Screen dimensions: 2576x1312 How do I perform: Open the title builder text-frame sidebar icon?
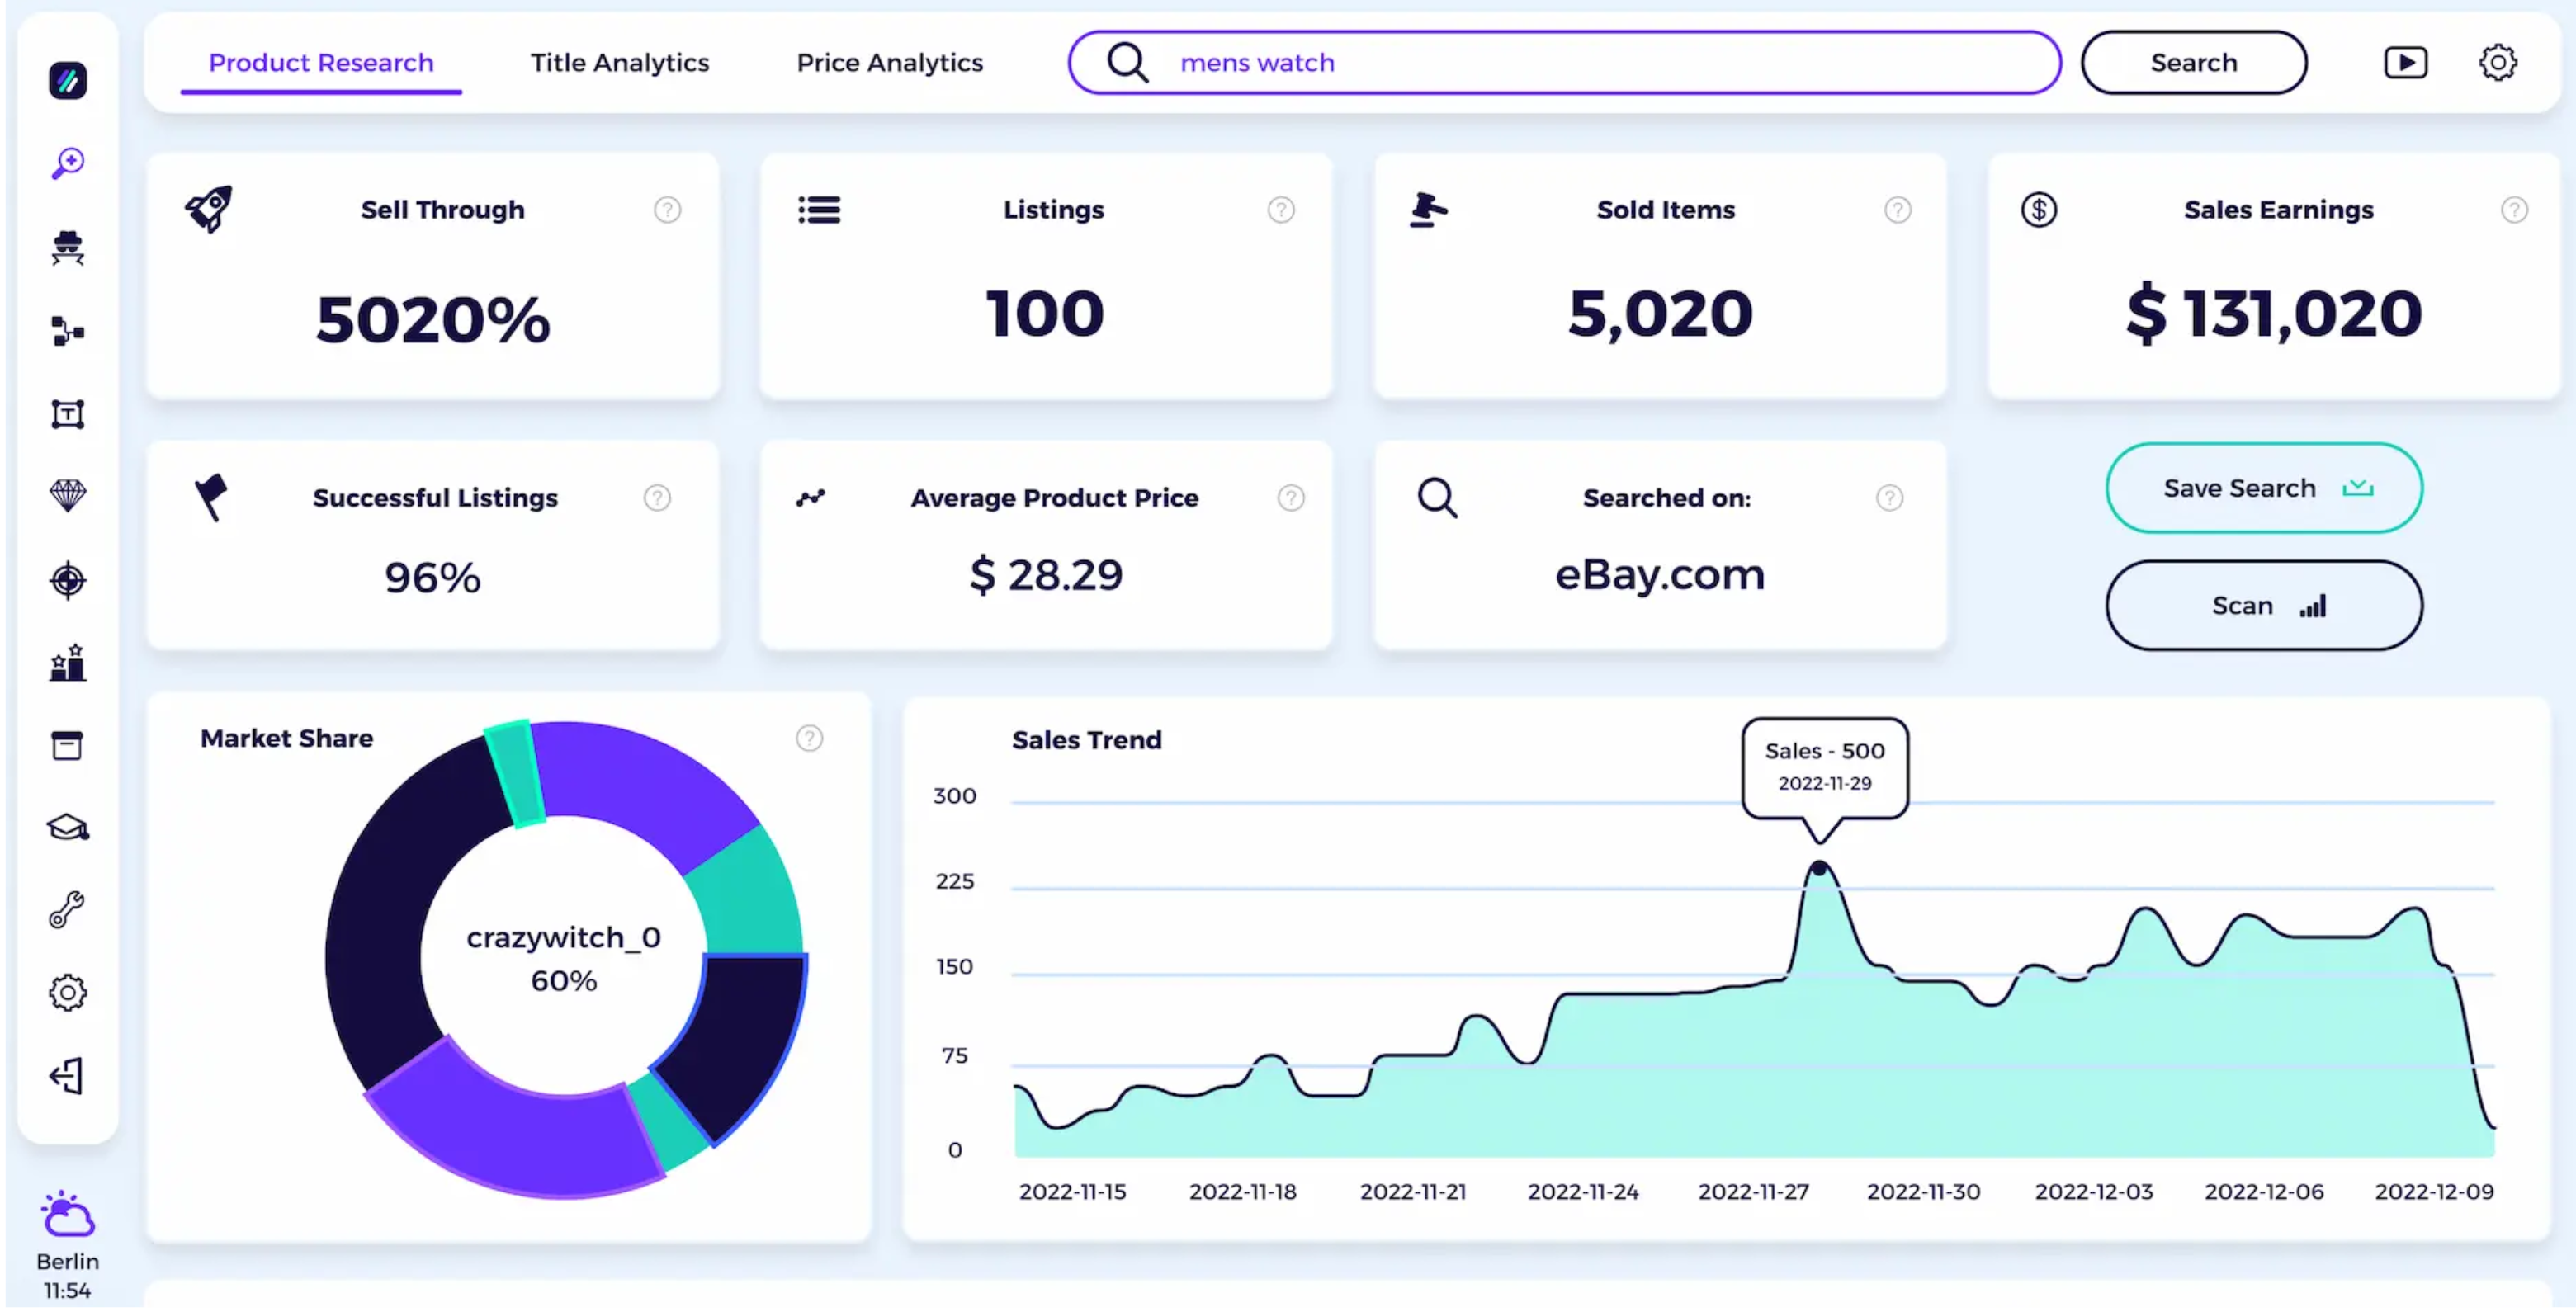pos(68,414)
